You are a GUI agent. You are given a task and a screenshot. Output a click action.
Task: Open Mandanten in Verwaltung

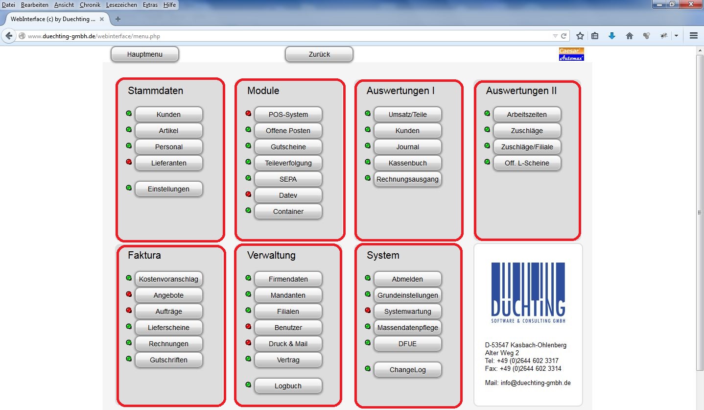[x=288, y=295]
